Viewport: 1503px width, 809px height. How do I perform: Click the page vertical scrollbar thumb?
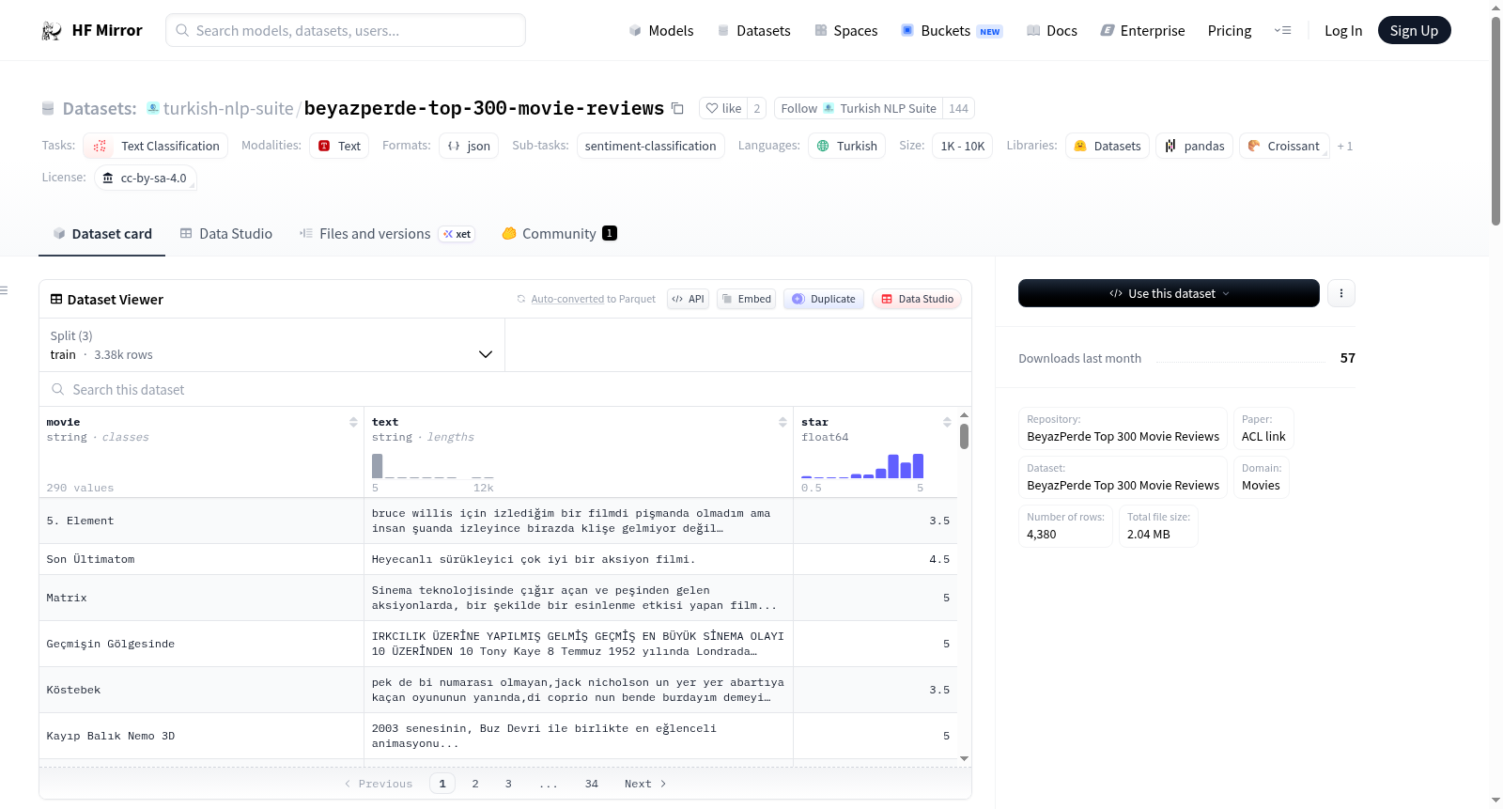(1495, 120)
